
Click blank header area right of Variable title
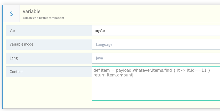130,14
